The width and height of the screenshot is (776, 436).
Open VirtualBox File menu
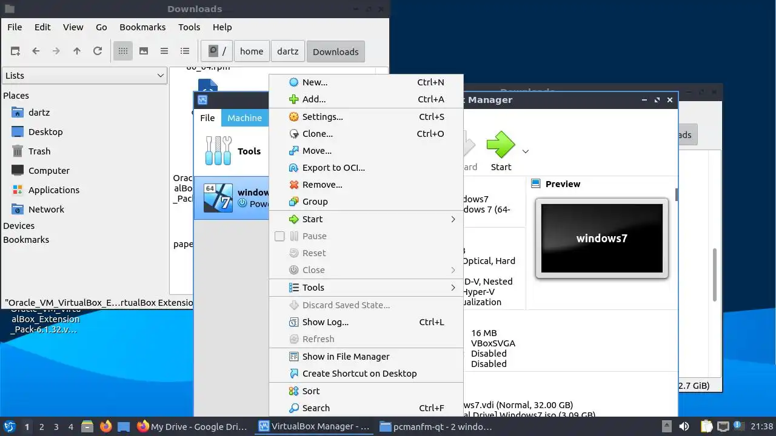coord(207,118)
